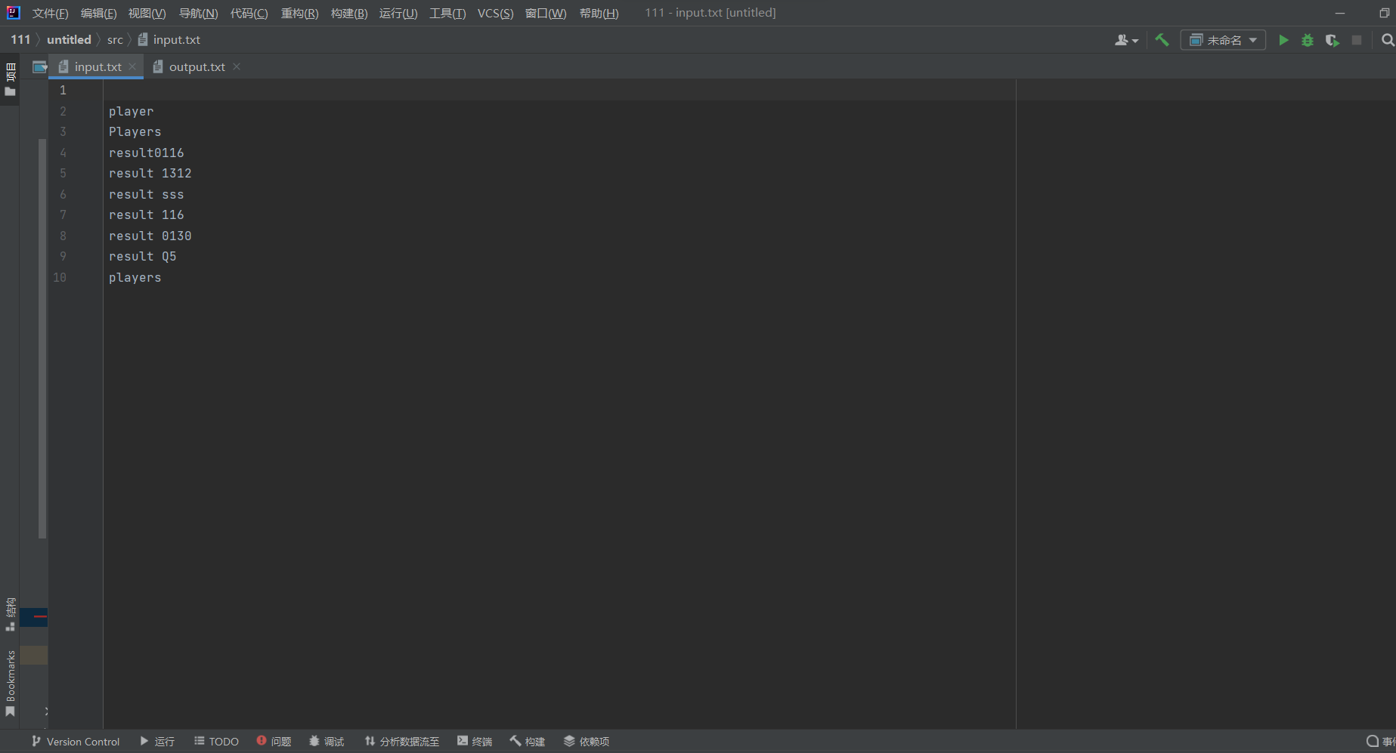Click the text 'players' on line 10
This screenshot has height=753, width=1396.
pyautogui.click(x=135, y=277)
